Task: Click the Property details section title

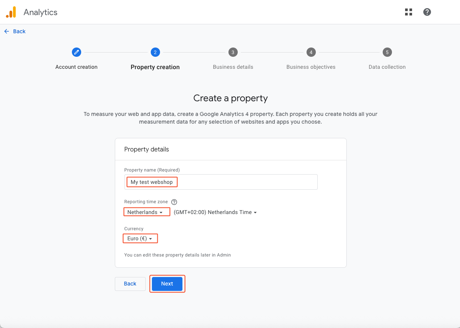Action: point(147,149)
